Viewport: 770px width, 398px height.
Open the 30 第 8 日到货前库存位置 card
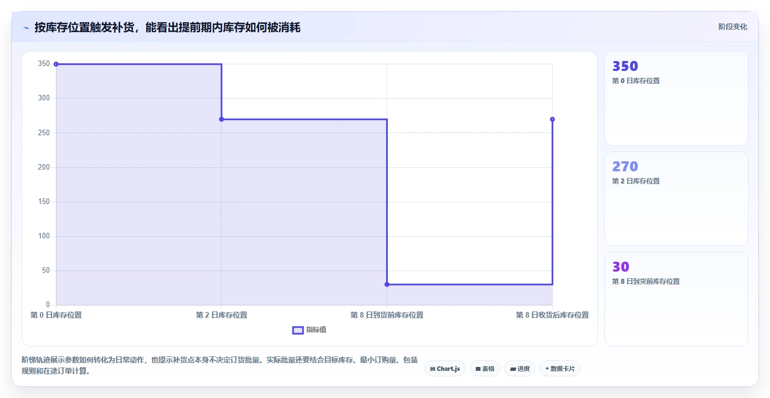[x=676, y=299]
